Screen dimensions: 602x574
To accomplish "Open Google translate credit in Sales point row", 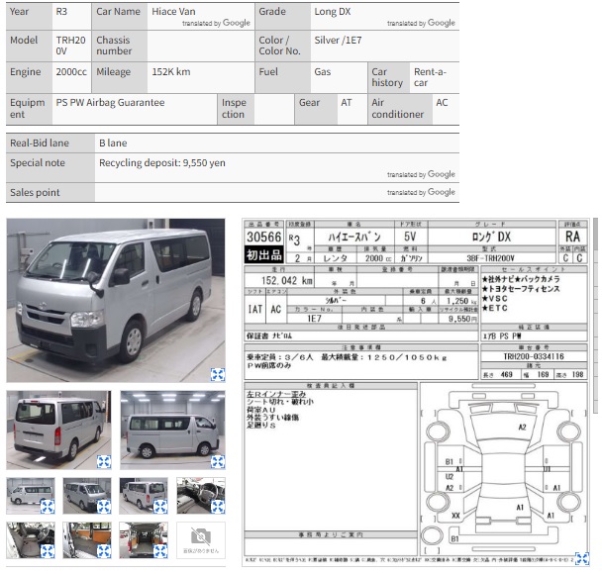I will click(421, 192).
